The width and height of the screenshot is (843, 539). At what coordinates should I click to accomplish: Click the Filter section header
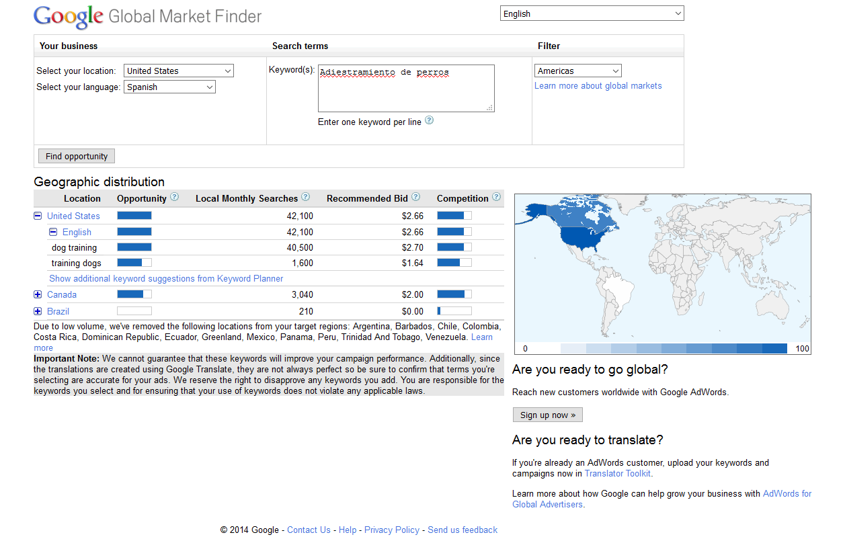[549, 46]
